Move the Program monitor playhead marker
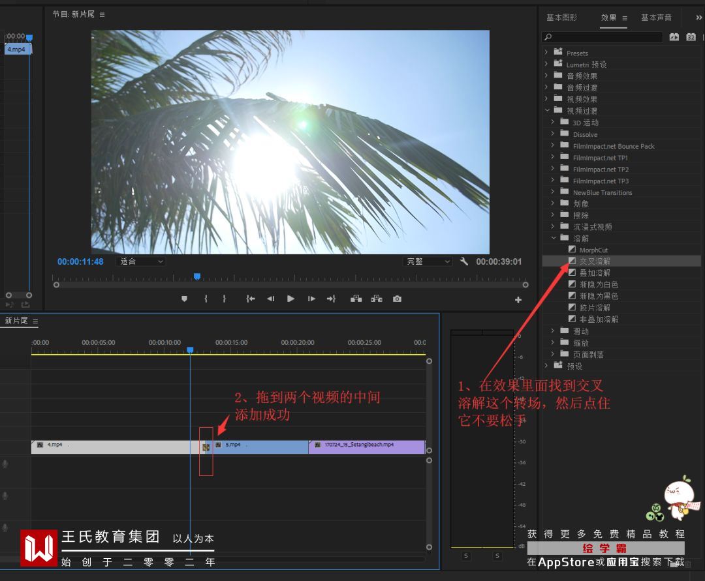This screenshot has width=705, height=581. tap(197, 276)
